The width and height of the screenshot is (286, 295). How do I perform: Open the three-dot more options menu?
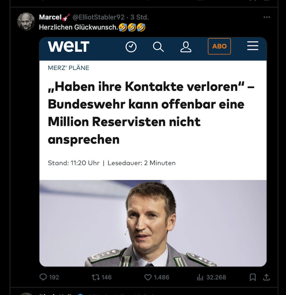(266, 17)
